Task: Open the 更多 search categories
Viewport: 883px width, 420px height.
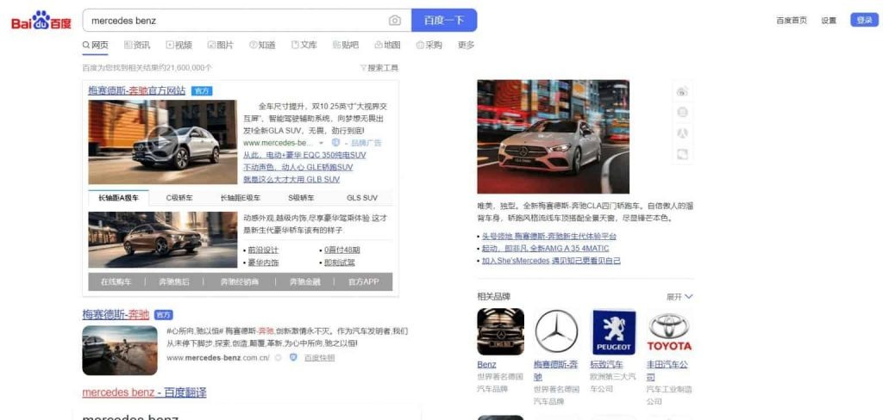Action: click(467, 45)
